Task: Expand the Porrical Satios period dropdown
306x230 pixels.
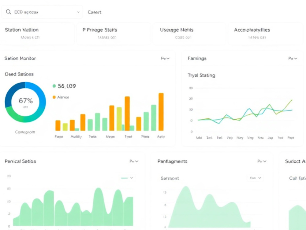Action: click(134, 161)
